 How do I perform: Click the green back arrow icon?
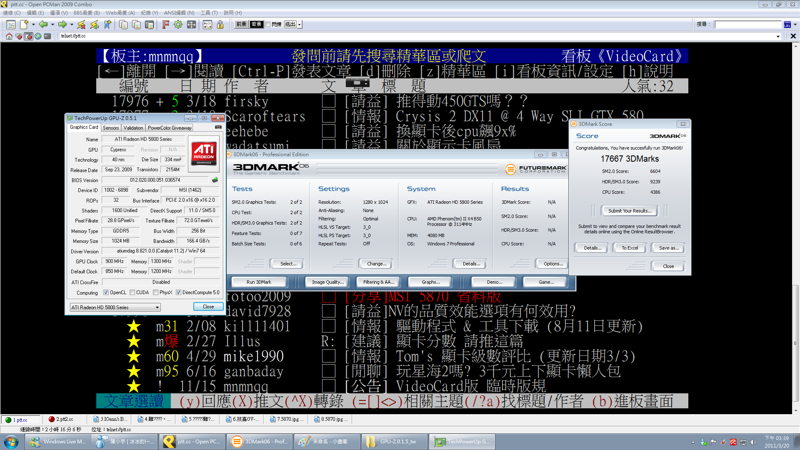coord(43,25)
